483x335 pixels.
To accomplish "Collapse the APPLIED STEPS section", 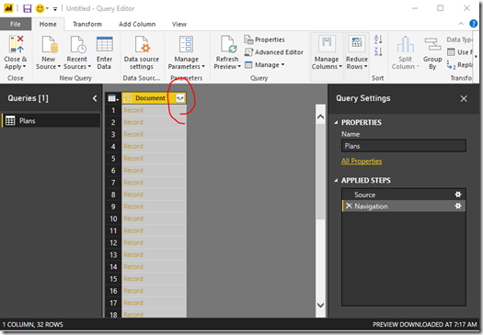I will point(336,181).
